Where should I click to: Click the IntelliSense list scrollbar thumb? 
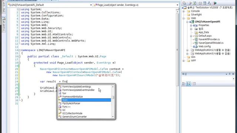tap(113, 97)
